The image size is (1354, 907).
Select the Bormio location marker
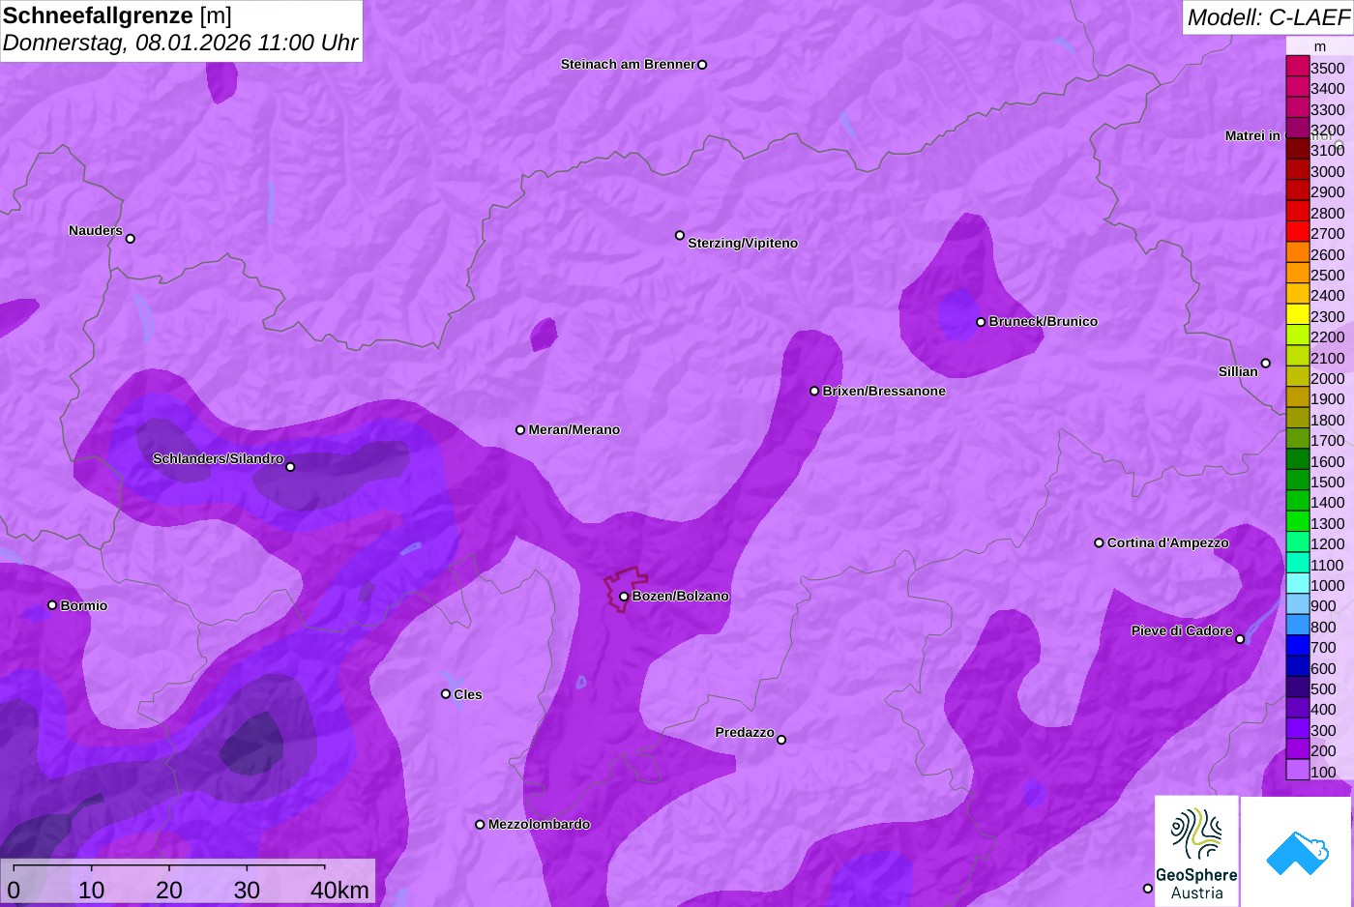point(52,605)
